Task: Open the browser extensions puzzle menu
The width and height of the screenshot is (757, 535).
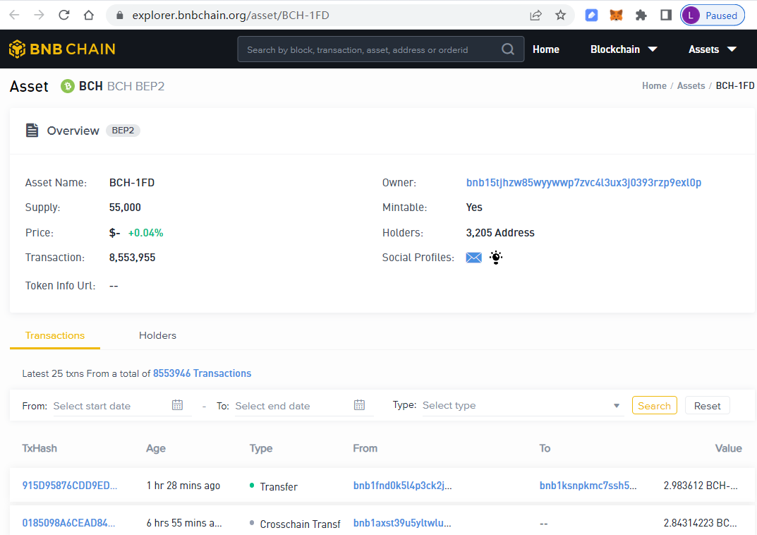Action: click(641, 16)
